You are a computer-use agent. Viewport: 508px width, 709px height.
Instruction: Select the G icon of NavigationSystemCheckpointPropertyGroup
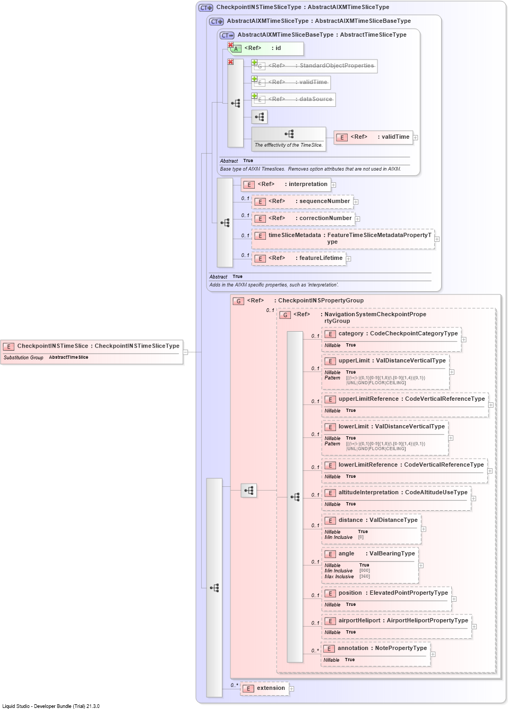click(286, 315)
